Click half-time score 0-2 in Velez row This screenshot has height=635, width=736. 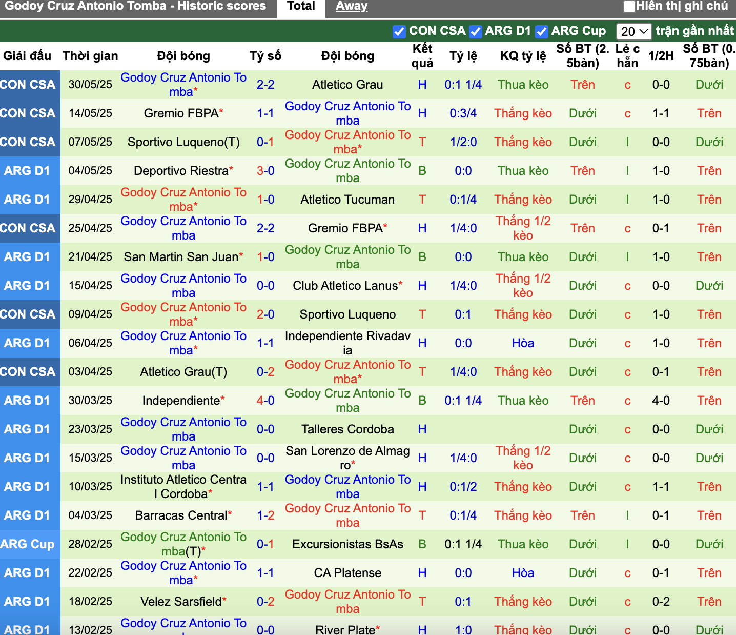[661, 602]
